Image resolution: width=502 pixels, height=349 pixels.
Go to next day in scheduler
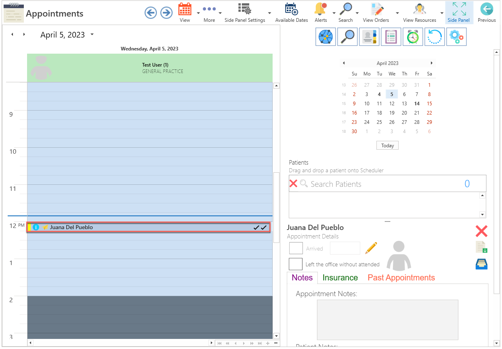click(24, 35)
